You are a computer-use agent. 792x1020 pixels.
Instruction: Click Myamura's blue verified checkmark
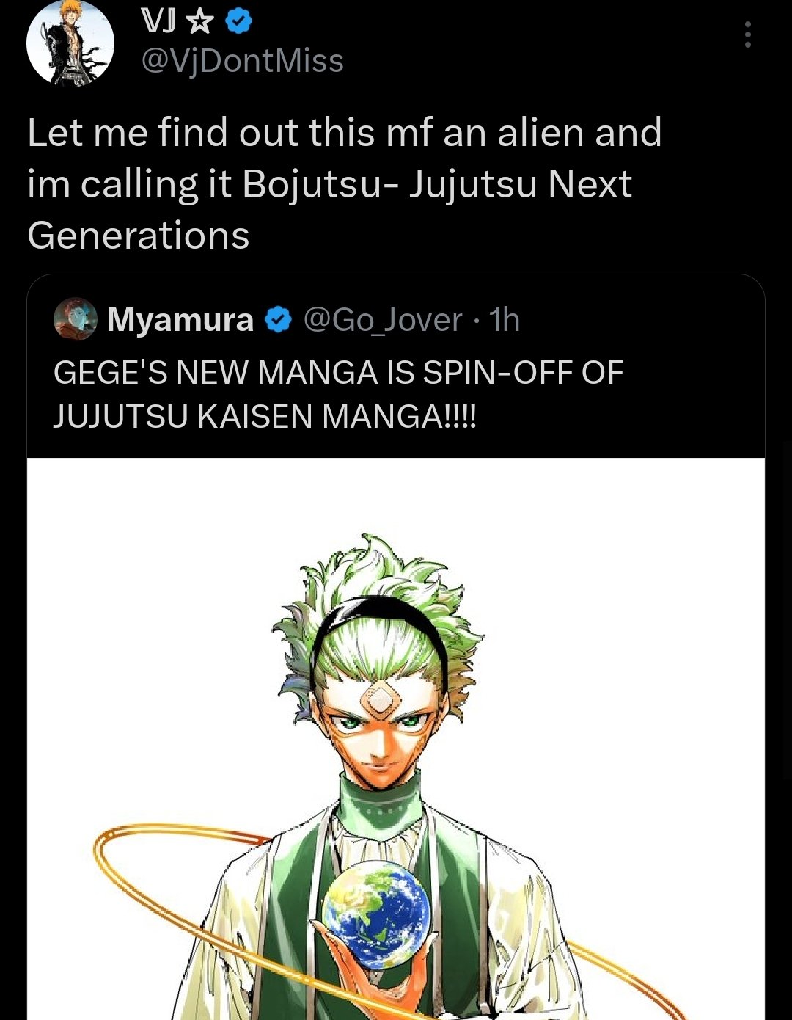[278, 320]
